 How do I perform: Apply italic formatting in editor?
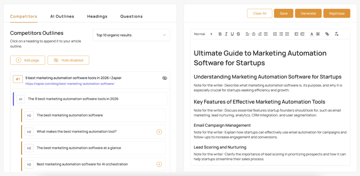click(226, 34)
